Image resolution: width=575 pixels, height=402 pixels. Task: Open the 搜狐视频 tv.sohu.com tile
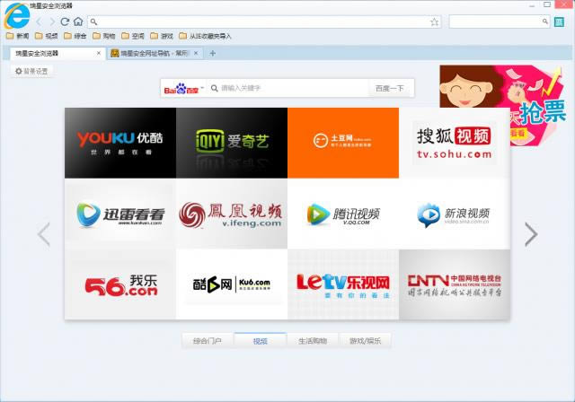(x=455, y=143)
